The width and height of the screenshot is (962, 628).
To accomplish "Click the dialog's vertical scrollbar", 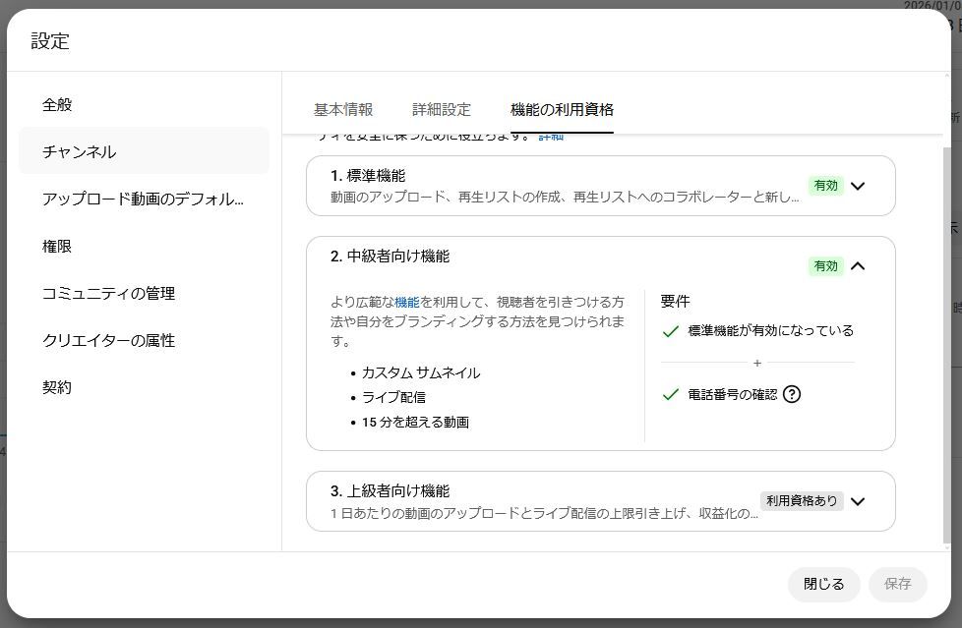I will coord(947,344).
